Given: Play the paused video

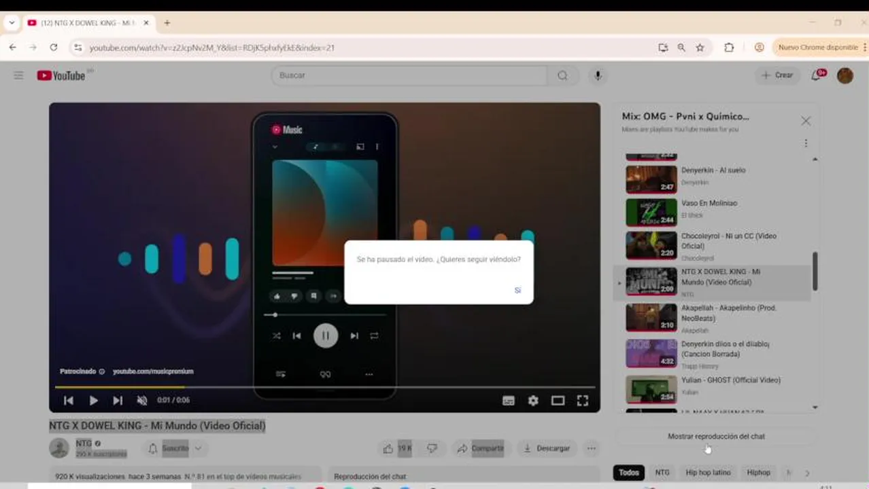Looking at the screenshot, I should click(x=93, y=401).
